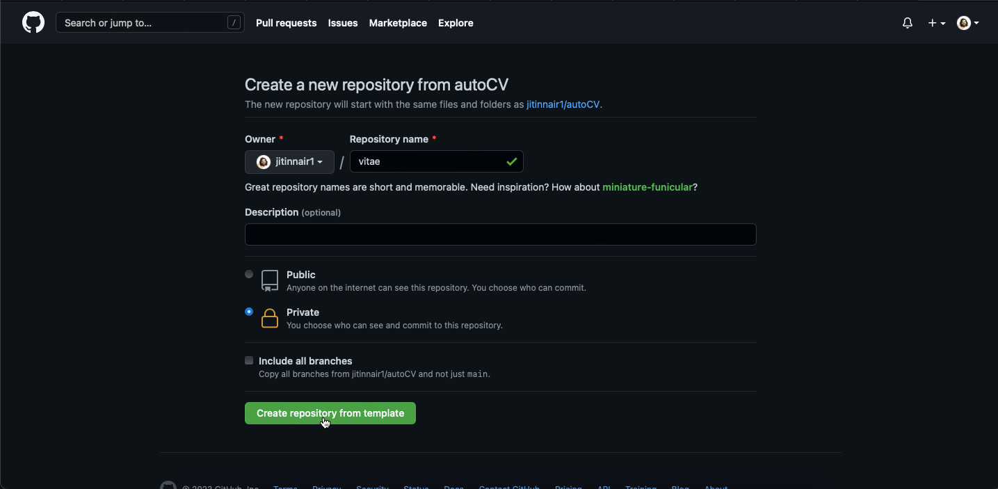Click the 'You choose who can see and commit' text
This screenshot has width=998, height=489.
394,326
